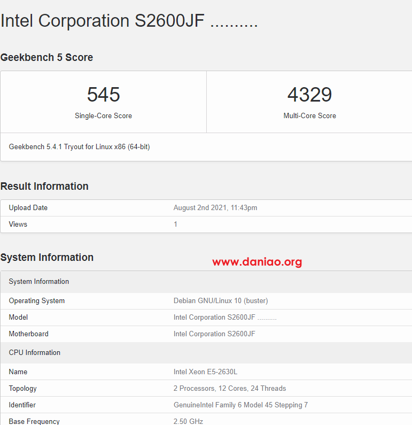The image size is (412, 425).
Task: Select the Views count value 1
Action: (175, 225)
